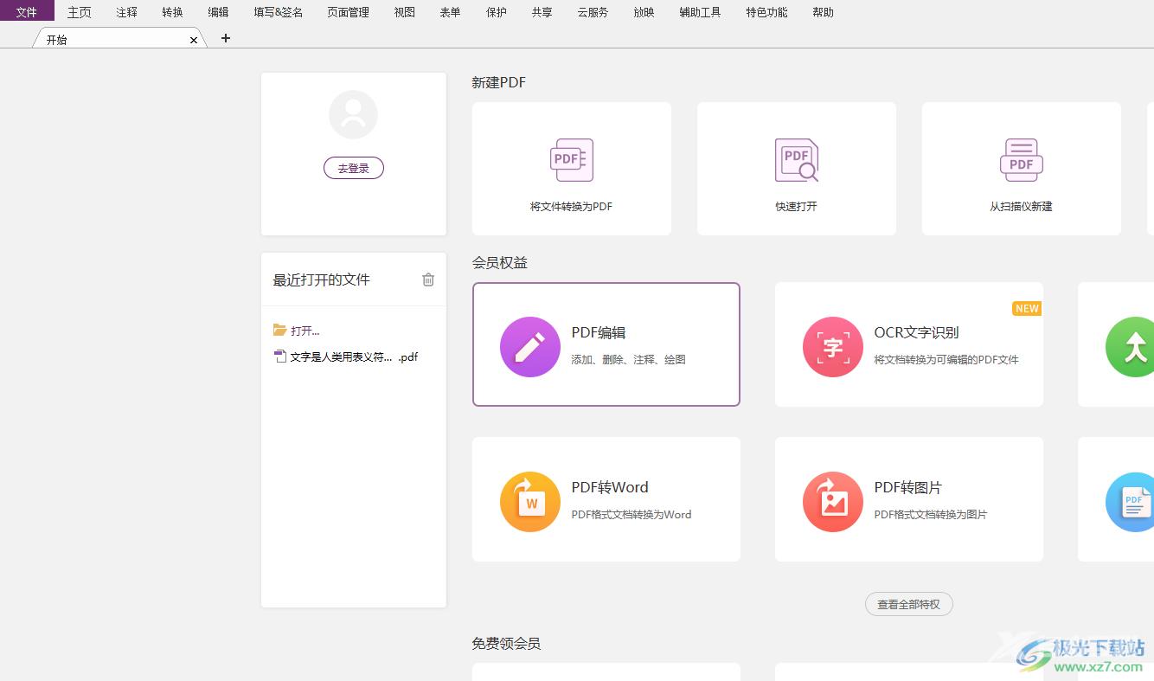Image resolution: width=1154 pixels, height=681 pixels.
Task: Click the 新建PDF section heading
Action: (498, 82)
